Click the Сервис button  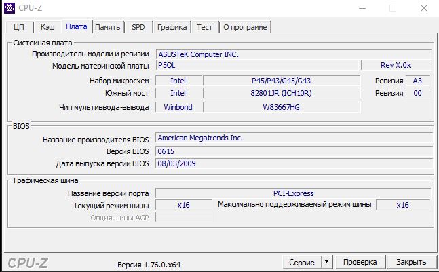click(x=301, y=262)
